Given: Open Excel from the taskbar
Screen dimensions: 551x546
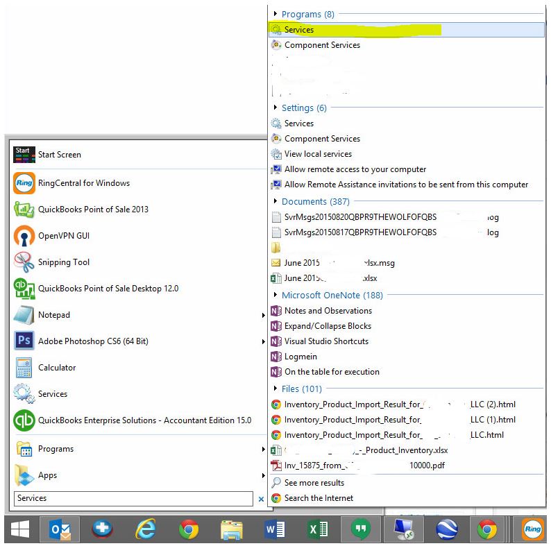Looking at the screenshot, I should click(x=318, y=529).
